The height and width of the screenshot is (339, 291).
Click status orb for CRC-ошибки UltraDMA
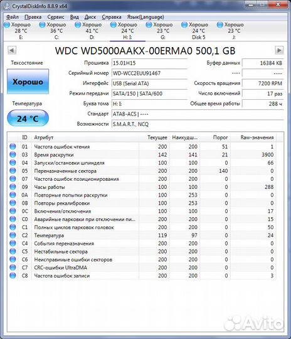13,267
